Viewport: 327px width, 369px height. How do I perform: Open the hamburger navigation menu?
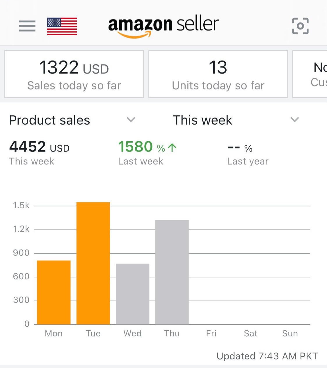(27, 26)
